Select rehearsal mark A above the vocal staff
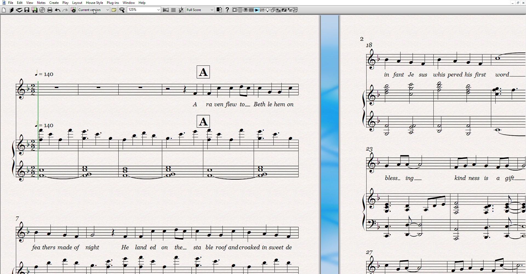The height and width of the screenshot is (274, 526). pos(203,72)
